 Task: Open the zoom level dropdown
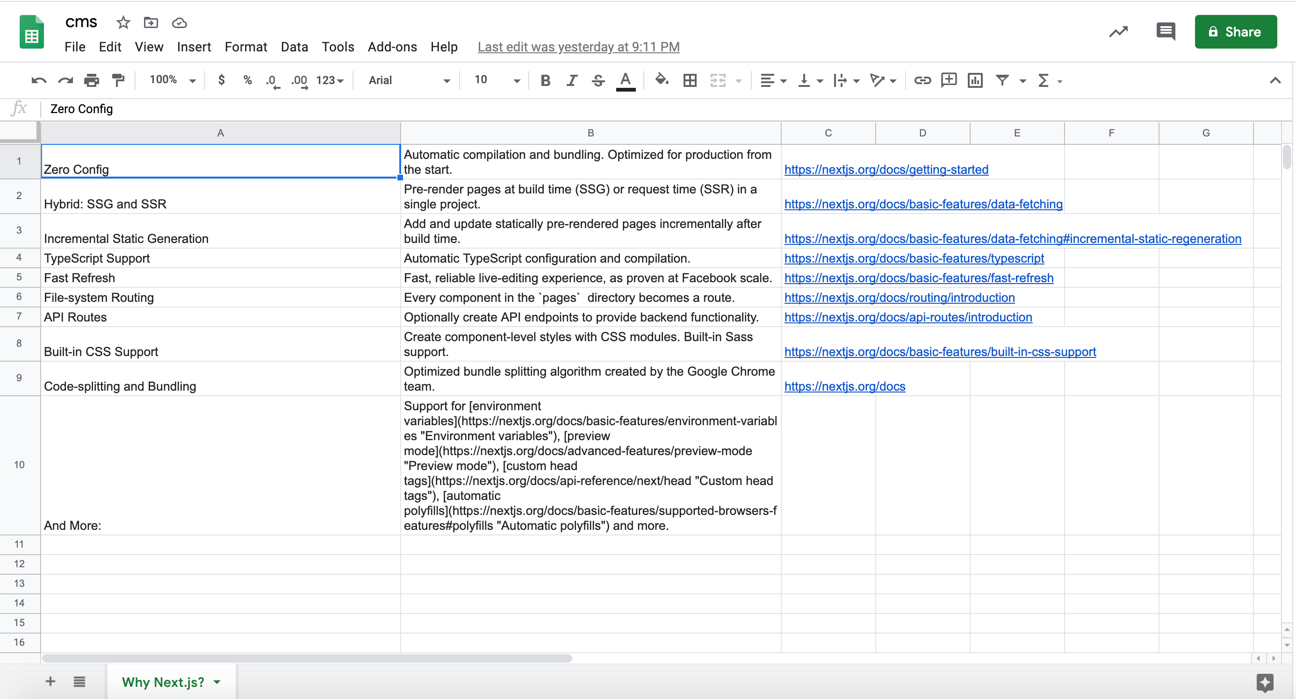point(171,80)
